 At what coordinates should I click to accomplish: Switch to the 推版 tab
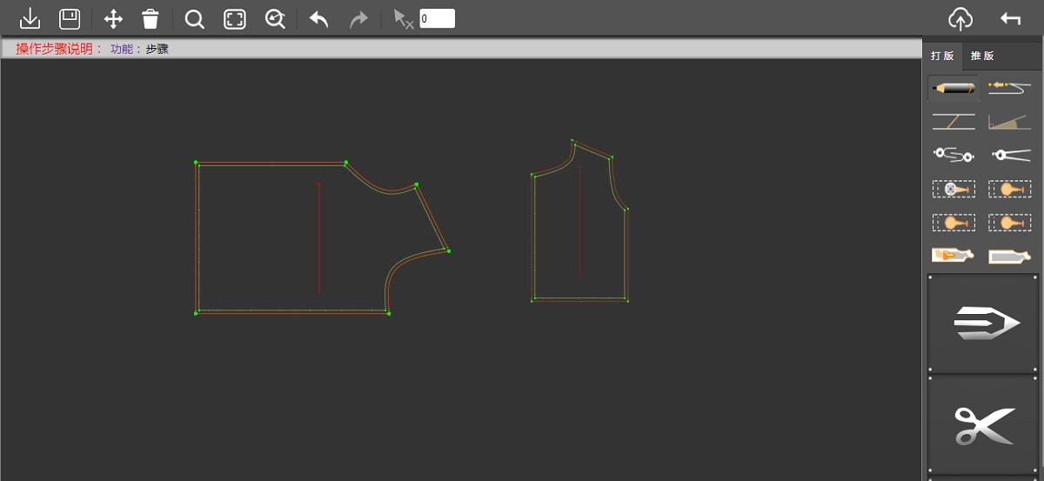[982, 56]
